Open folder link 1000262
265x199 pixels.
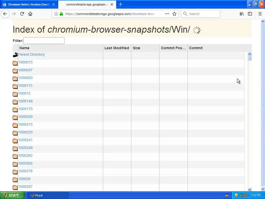25,156
